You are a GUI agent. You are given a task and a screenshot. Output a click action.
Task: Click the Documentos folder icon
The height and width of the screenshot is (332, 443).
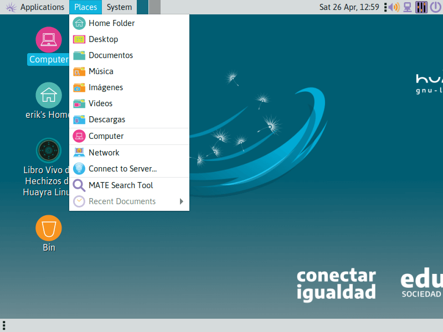tap(79, 55)
